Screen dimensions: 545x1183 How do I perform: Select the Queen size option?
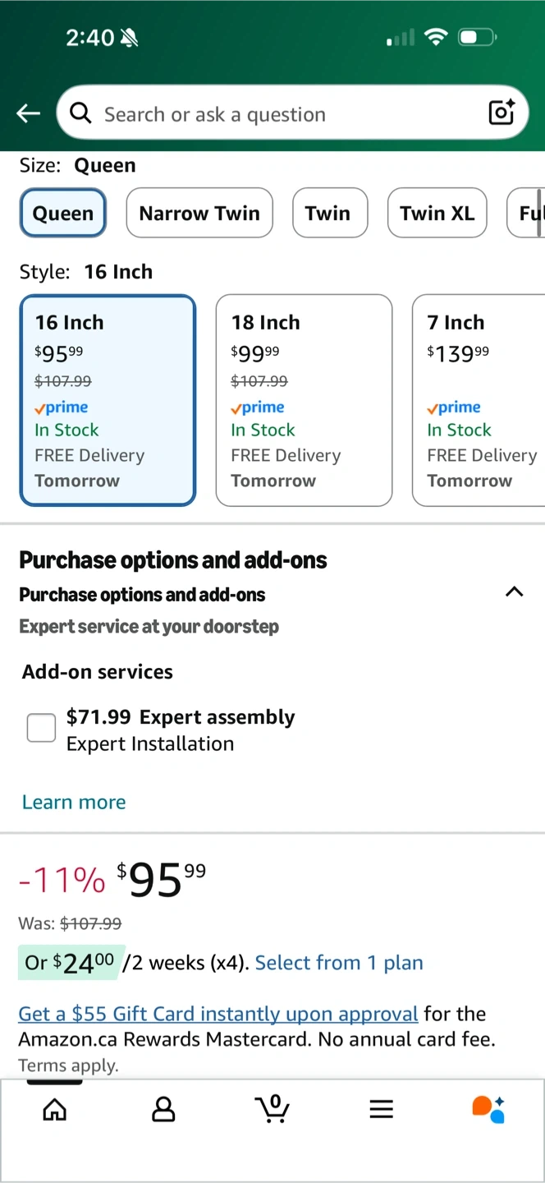point(63,214)
